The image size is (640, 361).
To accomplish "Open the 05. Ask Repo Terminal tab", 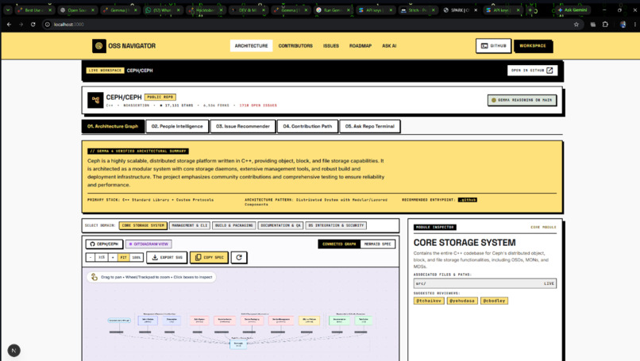I will point(370,126).
